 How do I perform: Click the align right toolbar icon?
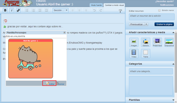86,10
